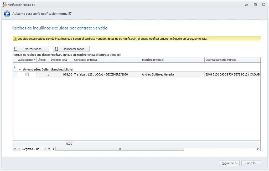Go to last record navigator icon
269x171 pixels.
tap(49, 149)
